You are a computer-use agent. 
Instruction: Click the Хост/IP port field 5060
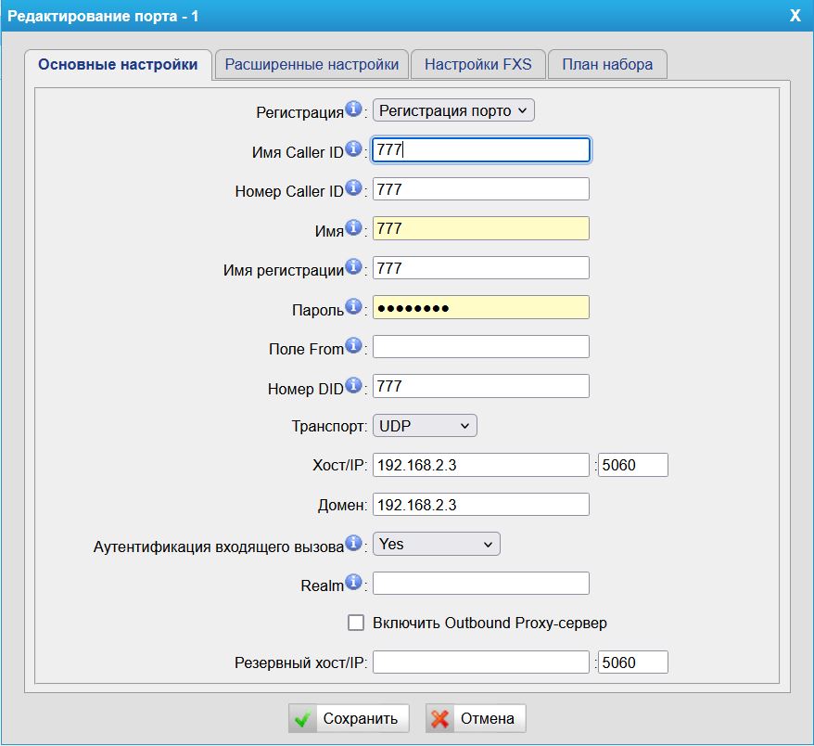click(x=633, y=465)
